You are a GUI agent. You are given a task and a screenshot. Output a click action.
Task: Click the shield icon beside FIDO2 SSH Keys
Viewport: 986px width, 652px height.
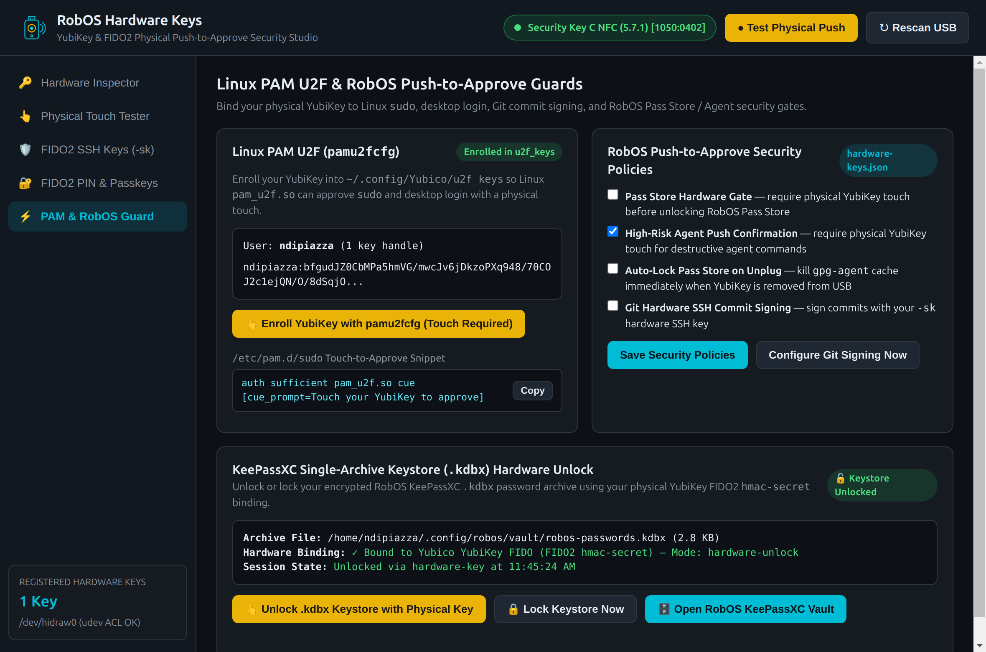25,150
